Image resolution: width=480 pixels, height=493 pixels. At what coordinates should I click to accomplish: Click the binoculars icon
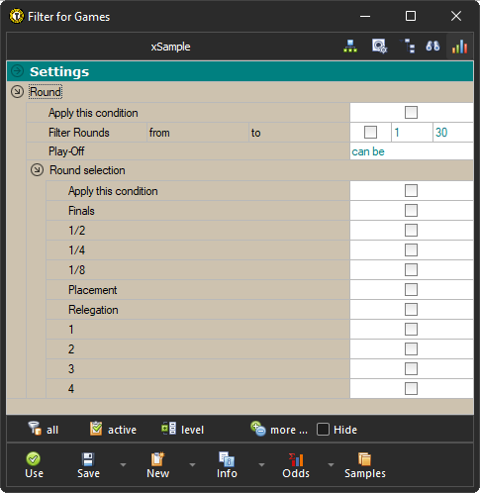click(x=432, y=47)
